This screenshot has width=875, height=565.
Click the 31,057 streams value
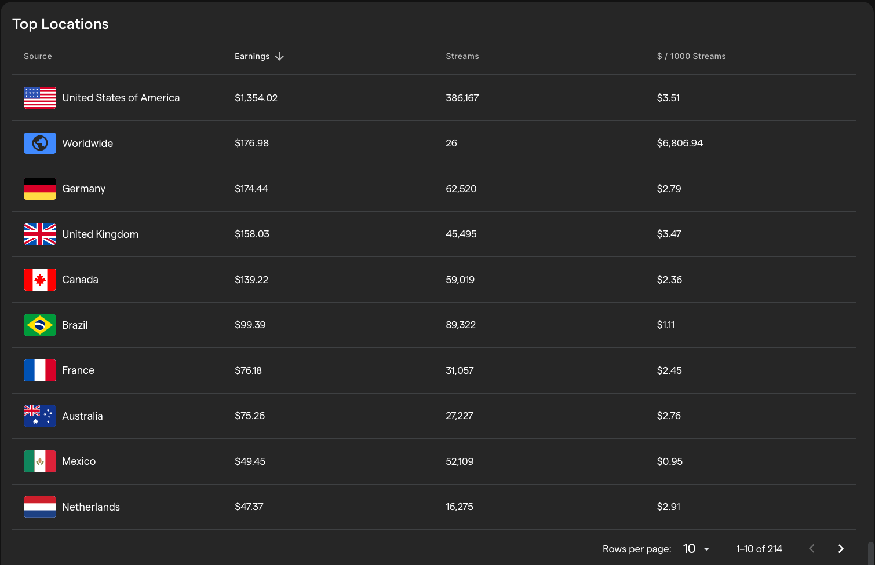click(460, 370)
